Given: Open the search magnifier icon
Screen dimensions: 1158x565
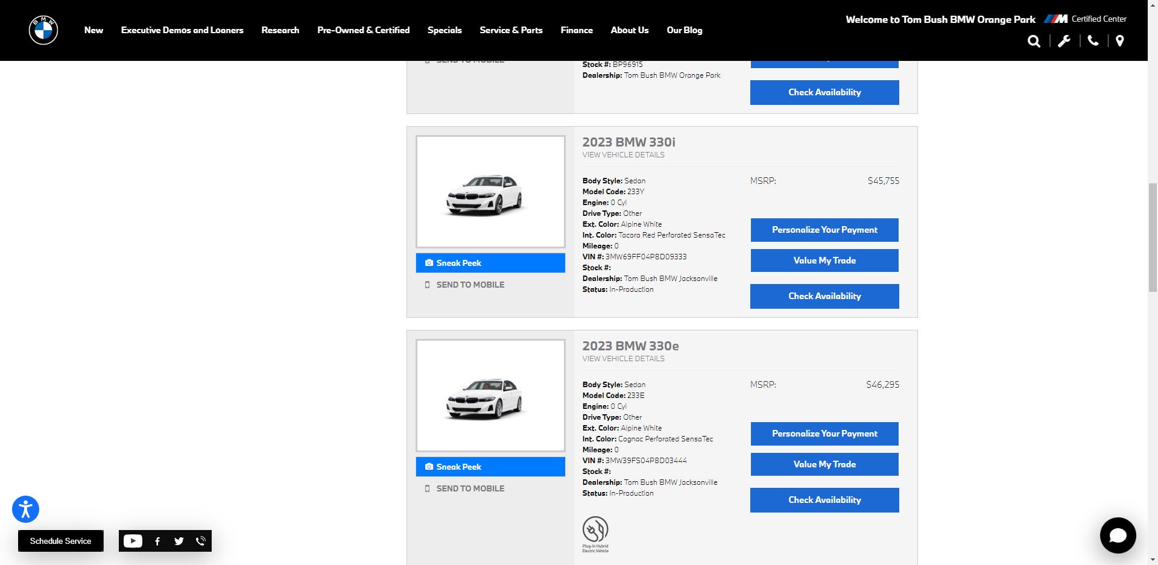Looking at the screenshot, I should coord(1034,41).
